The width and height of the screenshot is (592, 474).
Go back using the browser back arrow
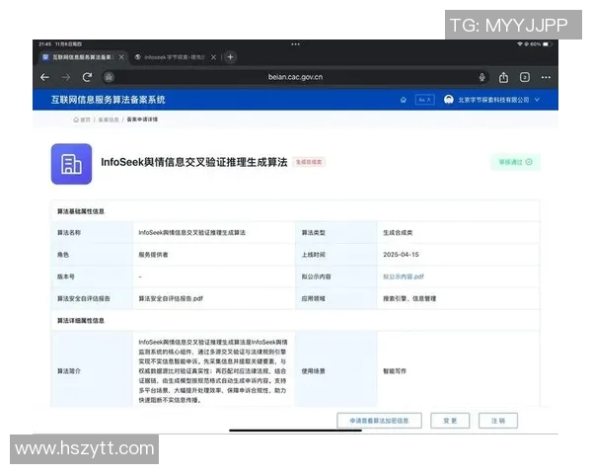point(44,77)
